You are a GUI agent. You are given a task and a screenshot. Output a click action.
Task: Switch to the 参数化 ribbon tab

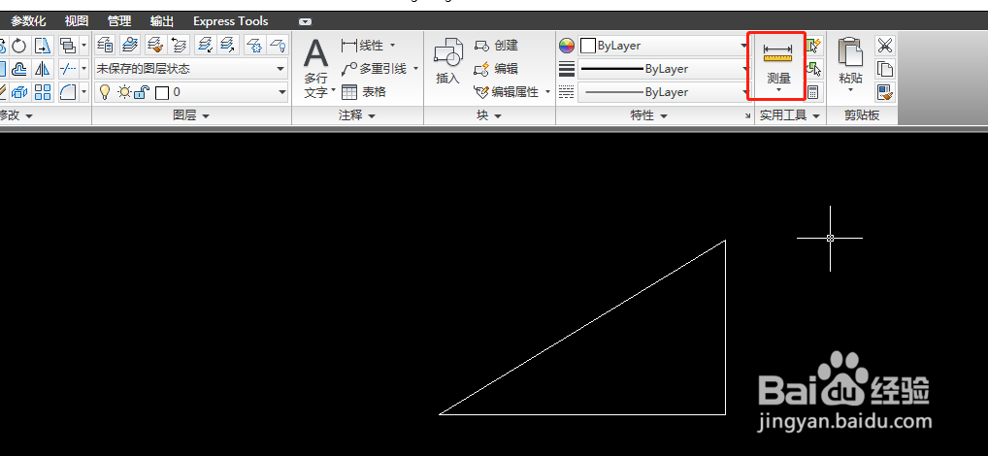(x=28, y=20)
